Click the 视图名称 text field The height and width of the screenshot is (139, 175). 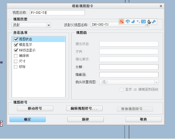point(57,13)
